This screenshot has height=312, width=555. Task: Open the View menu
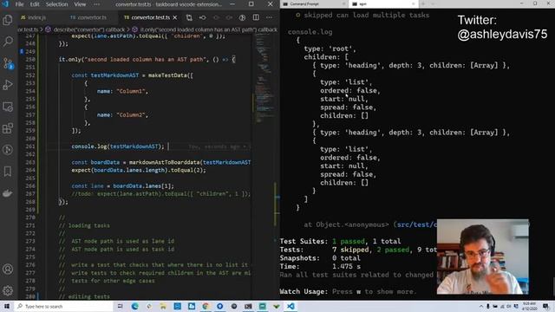pos(80,4)
